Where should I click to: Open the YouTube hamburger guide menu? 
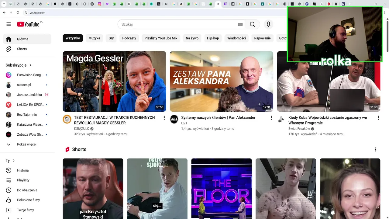tap(9, 24)
